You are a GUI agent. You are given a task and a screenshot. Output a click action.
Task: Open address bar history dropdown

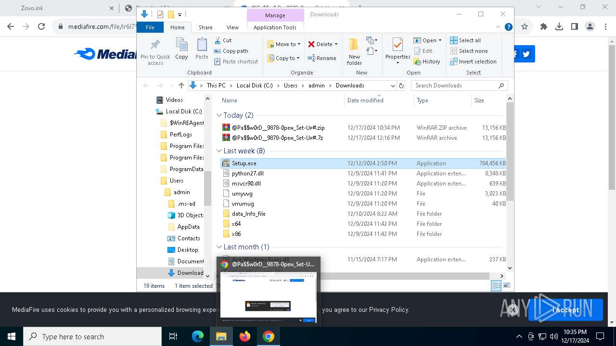[393, 86]
